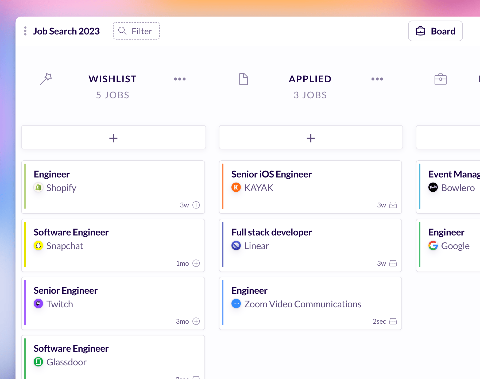Click the 3mo timestamp on Twitch card

(x=182, y=322)
